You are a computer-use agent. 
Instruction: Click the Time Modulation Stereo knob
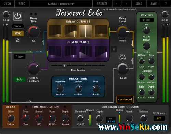coord(39,118)
